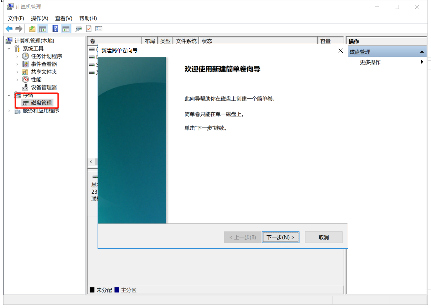Collapse the 系统工具 tree node
Image resolution: width=431 pixels, height=308 pixels.
9,49
